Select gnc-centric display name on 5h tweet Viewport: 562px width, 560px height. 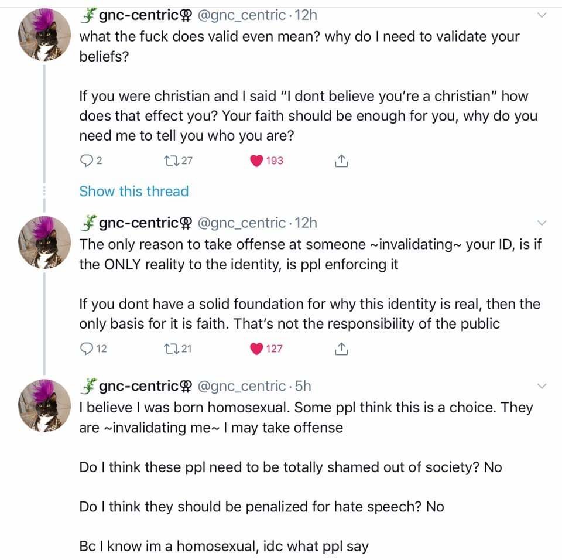[139, 386]
